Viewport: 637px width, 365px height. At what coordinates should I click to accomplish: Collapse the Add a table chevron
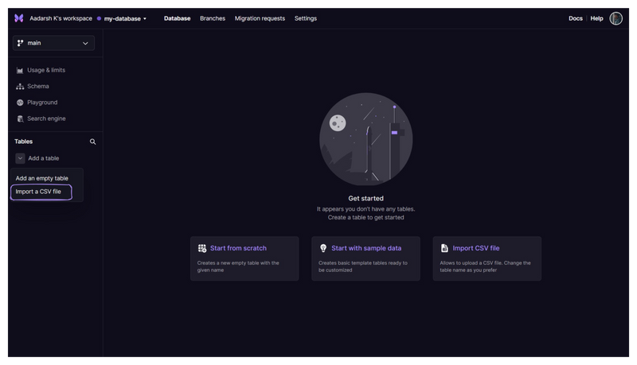tap(20, 158)
